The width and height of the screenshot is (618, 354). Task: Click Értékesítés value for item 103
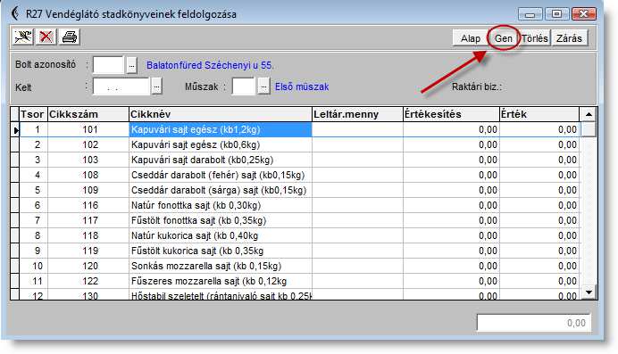(451, 160)
